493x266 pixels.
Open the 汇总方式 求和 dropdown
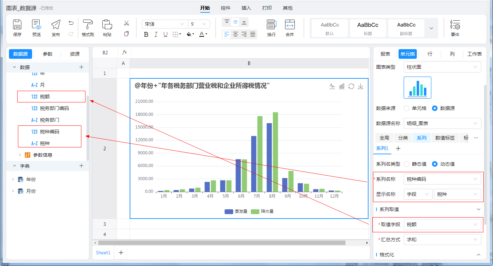442,240
